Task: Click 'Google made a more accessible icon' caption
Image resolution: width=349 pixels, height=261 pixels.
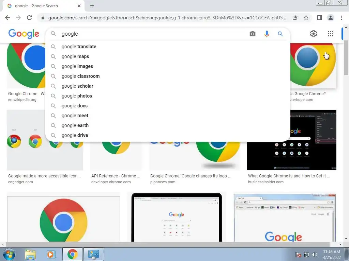Action: tap(45, 176)
